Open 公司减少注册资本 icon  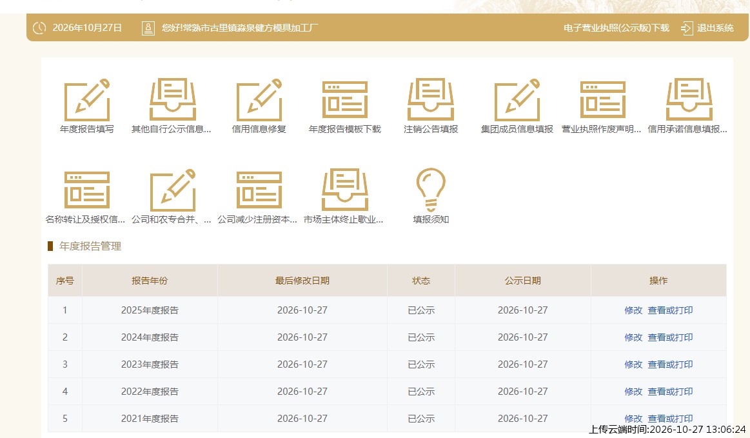click(x=259, y=190)
